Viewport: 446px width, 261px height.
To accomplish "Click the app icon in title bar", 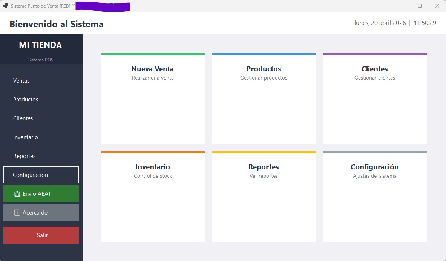I will (x=5, y=6).
